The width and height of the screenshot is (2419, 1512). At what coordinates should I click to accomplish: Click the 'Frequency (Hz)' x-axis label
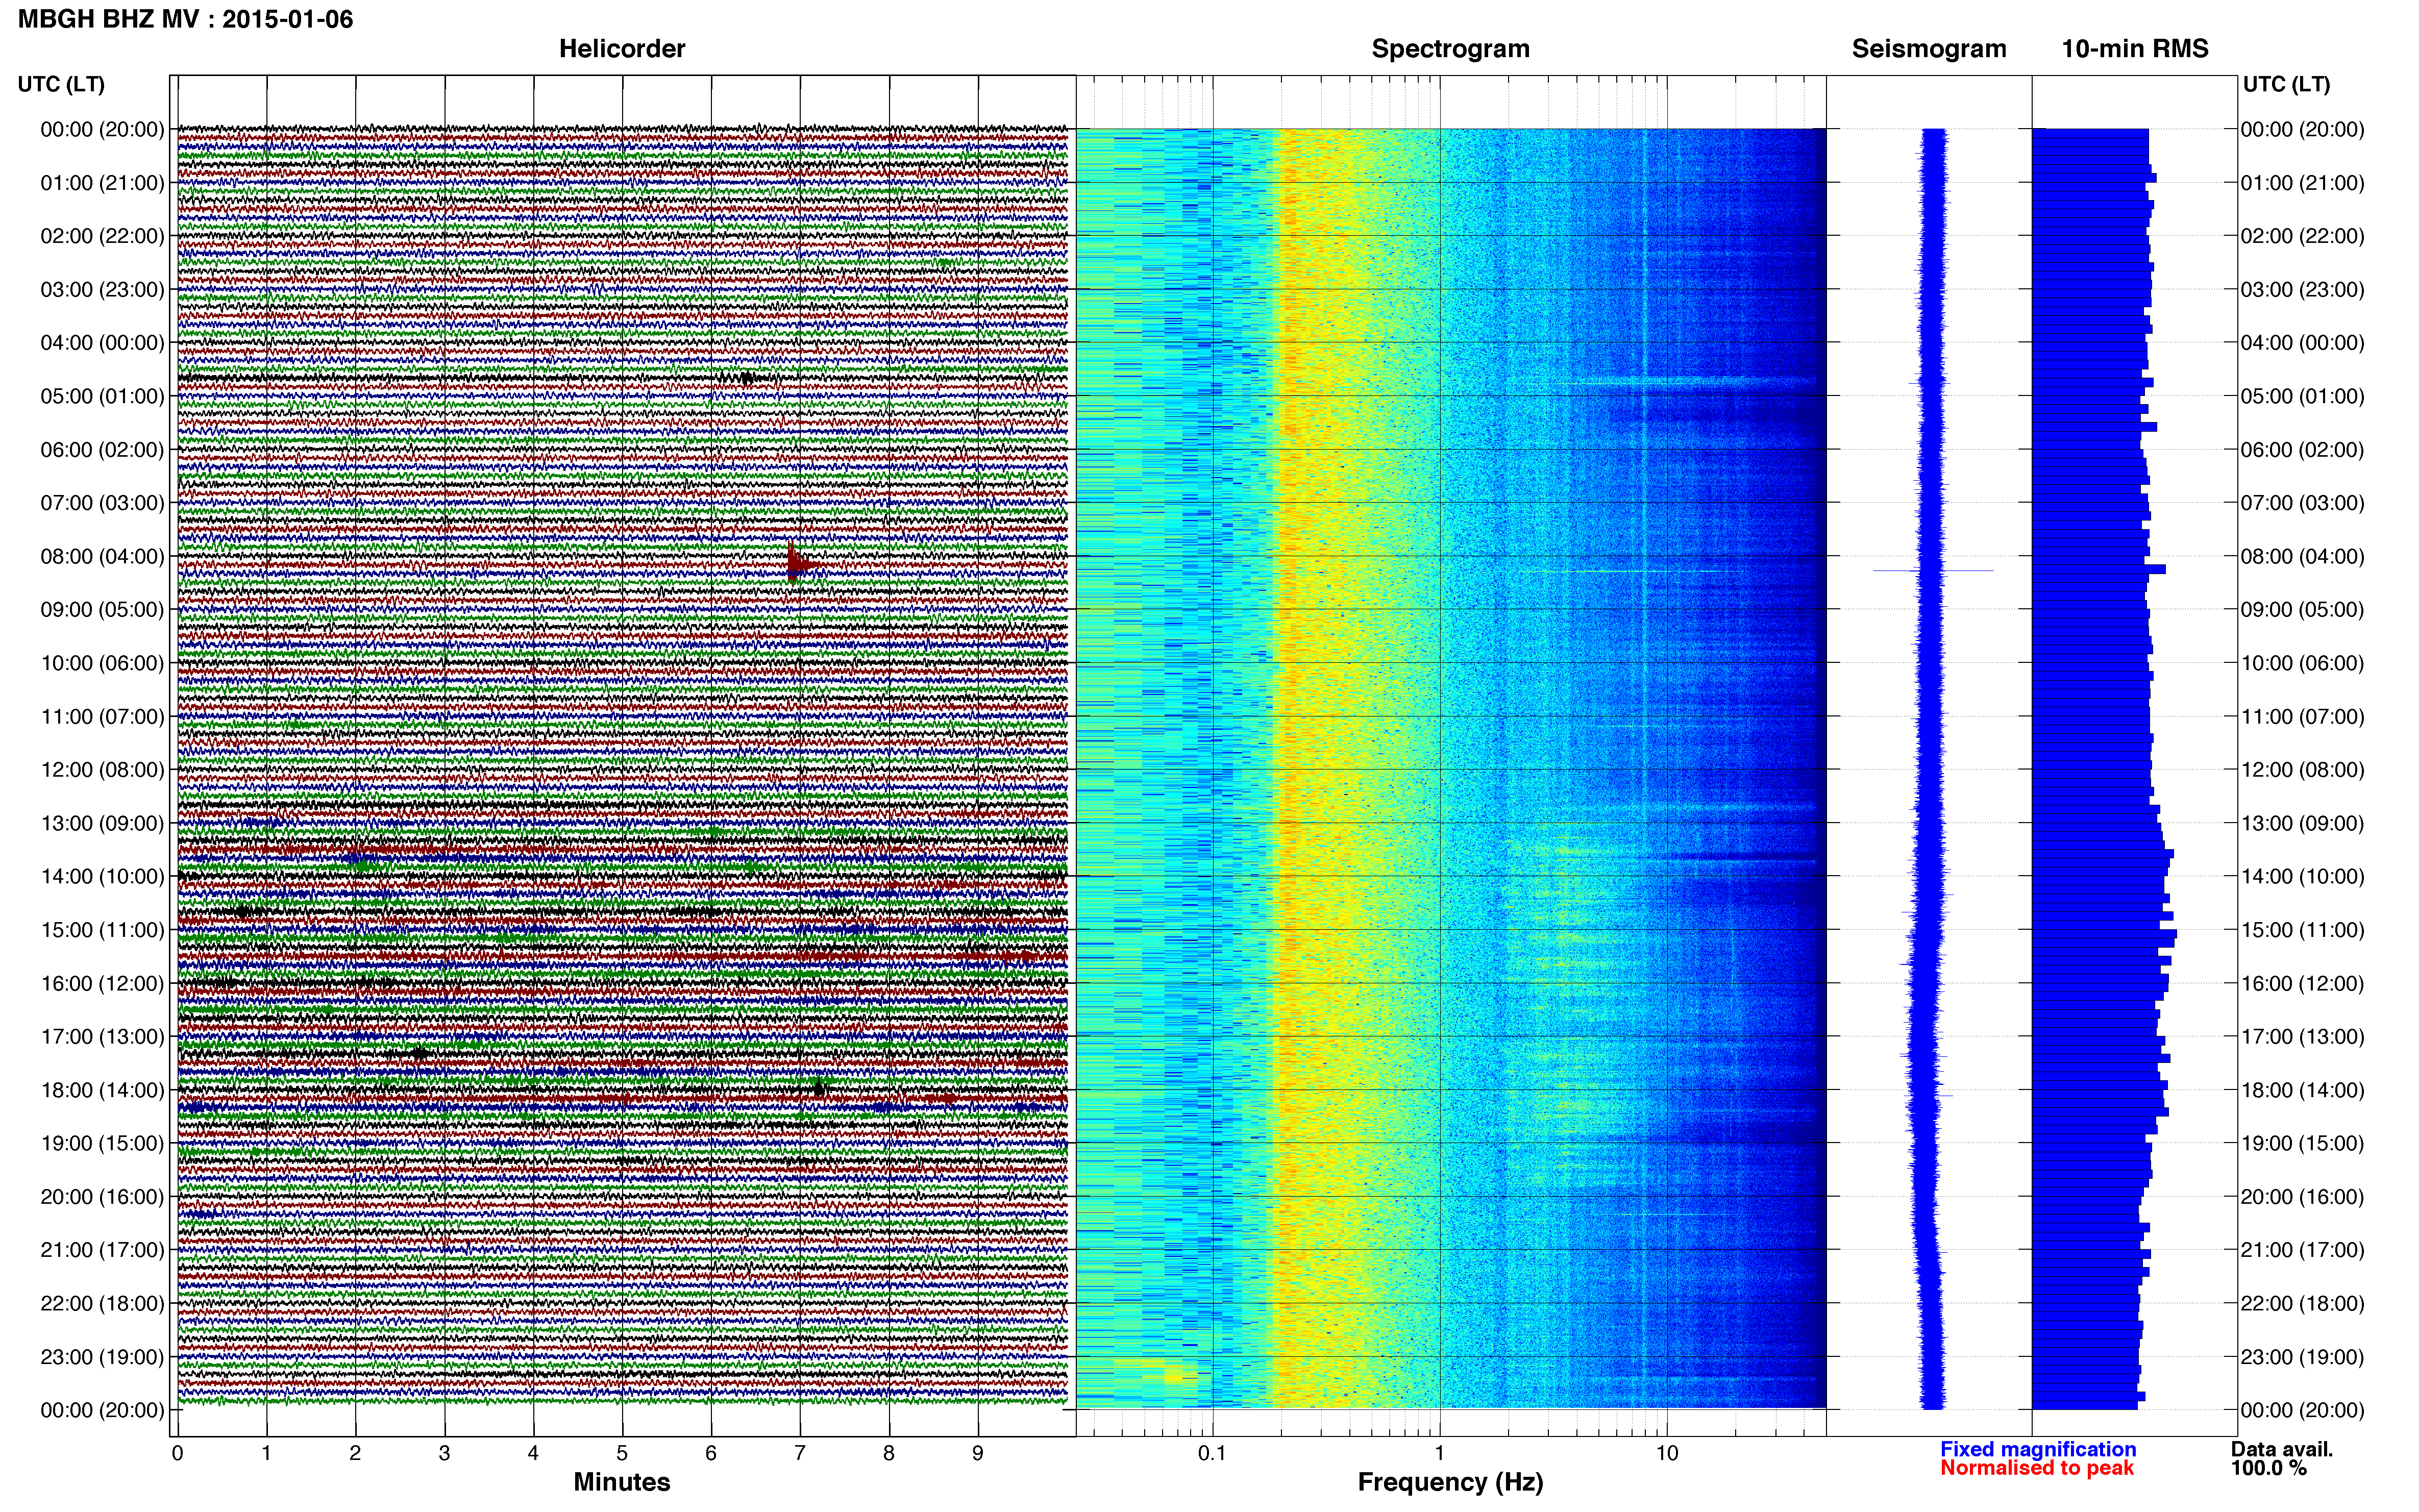point(1450,1482)
